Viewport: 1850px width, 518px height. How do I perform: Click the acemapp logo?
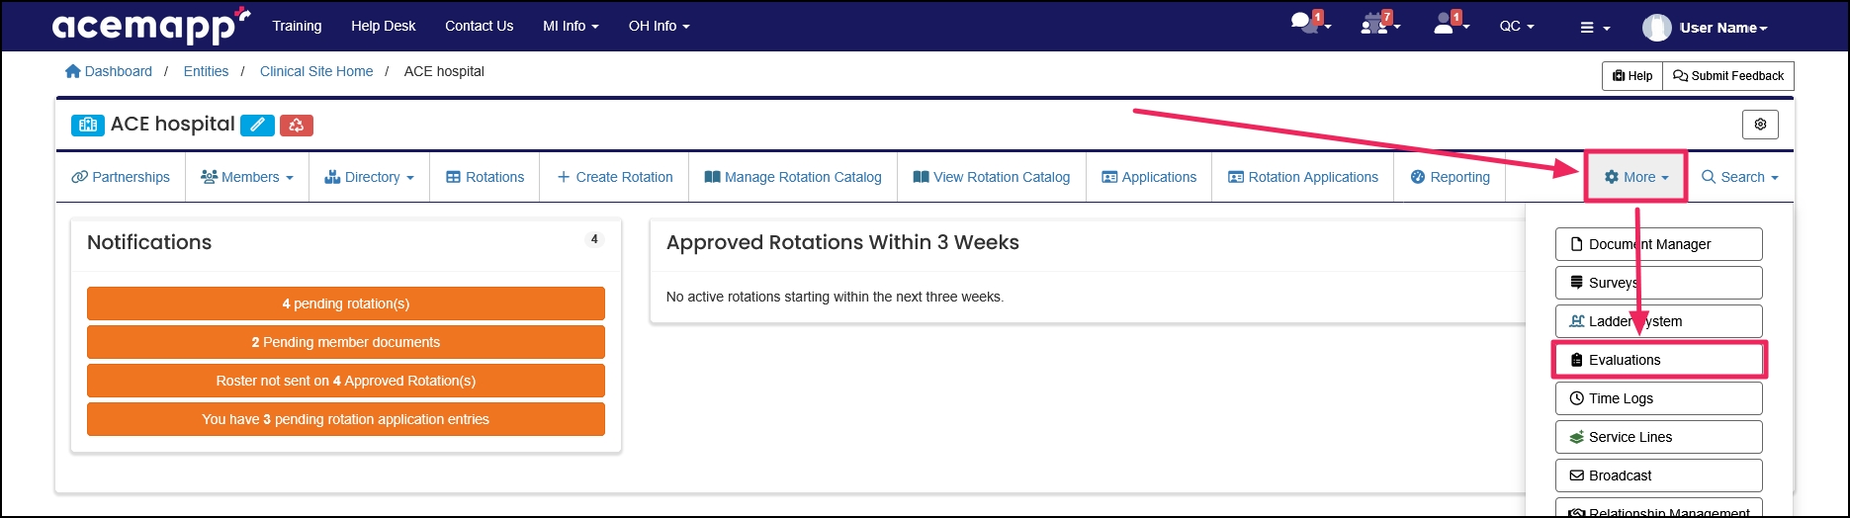pyautogui.click(x=150, y=26)
